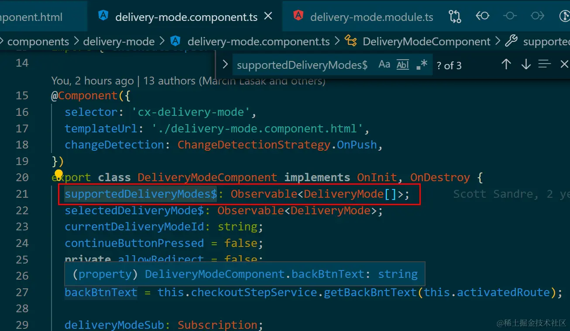
Task: Click backBtnText variable on line 27
Action: click(x=101, y=292)
